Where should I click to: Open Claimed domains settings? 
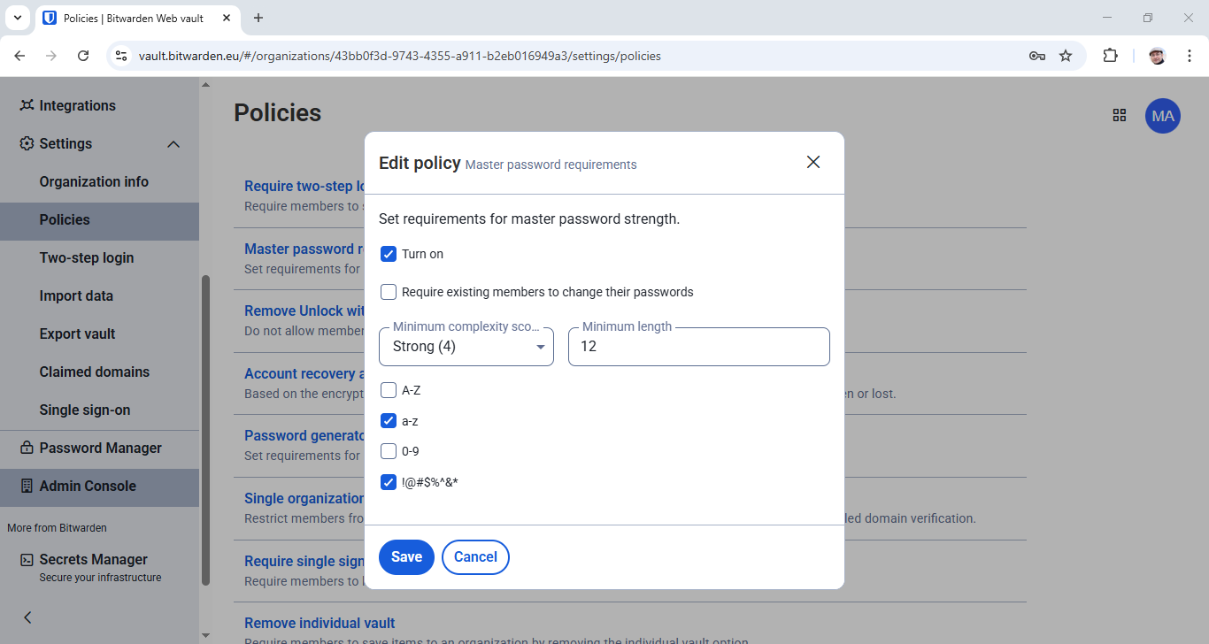point(95,372)
